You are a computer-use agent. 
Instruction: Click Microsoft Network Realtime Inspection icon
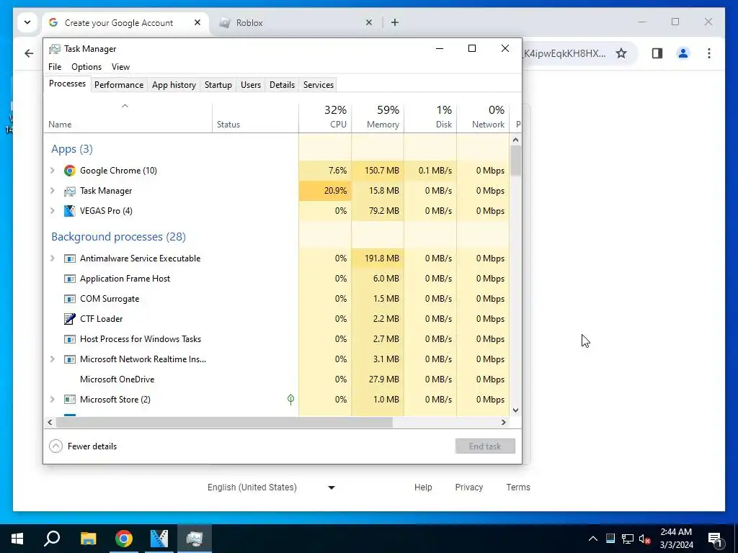point(70,359)
